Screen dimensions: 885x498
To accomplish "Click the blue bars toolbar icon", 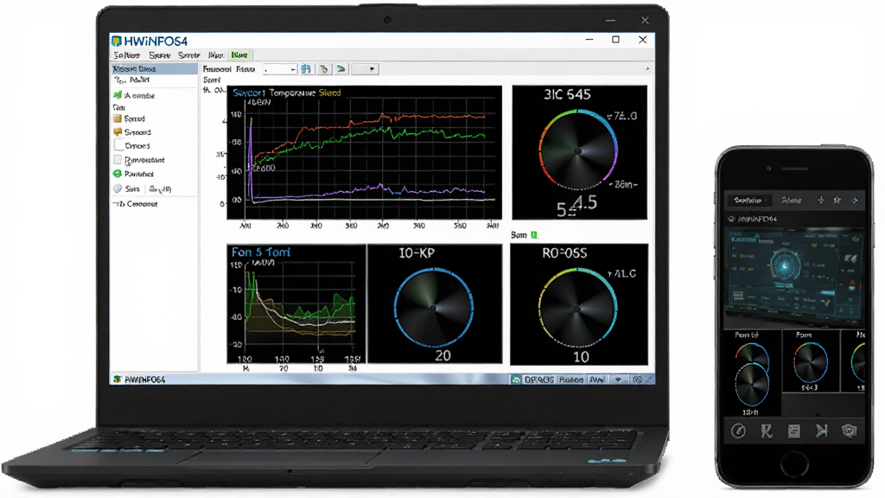I will [306, 69].
